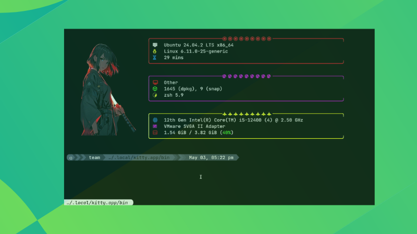
Task: Click the May 03 date-time prompt segment
Action: 211,158
